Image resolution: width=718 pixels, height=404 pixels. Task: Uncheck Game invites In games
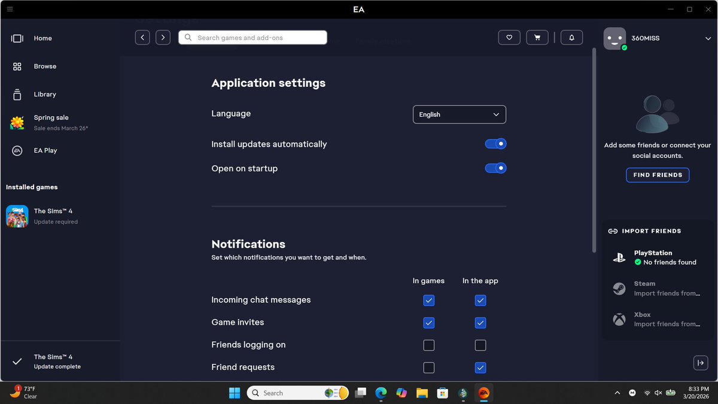point(428,323)
